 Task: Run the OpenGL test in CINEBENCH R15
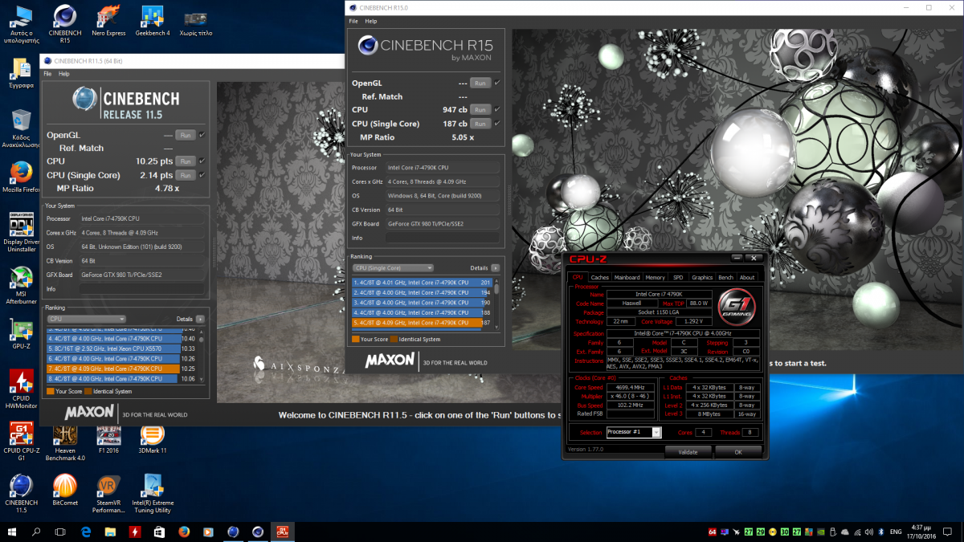tap(480, 83)
